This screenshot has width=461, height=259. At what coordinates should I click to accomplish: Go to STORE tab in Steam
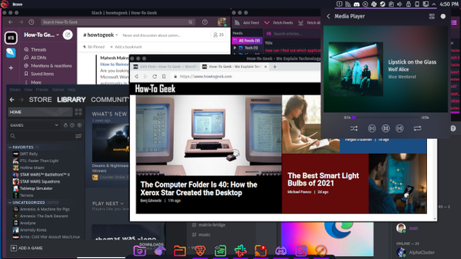pyautogui.click(x=40, y=99)
